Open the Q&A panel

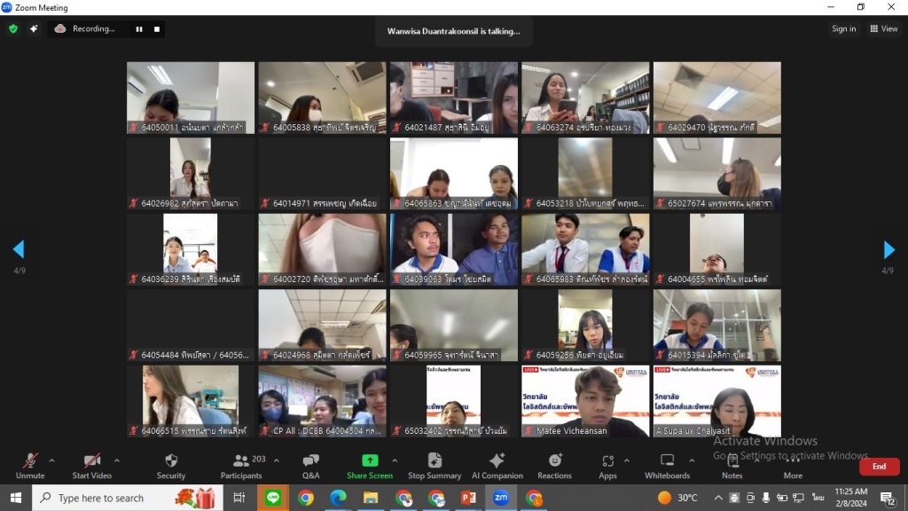pyautogui.click(x=311, y=467)
